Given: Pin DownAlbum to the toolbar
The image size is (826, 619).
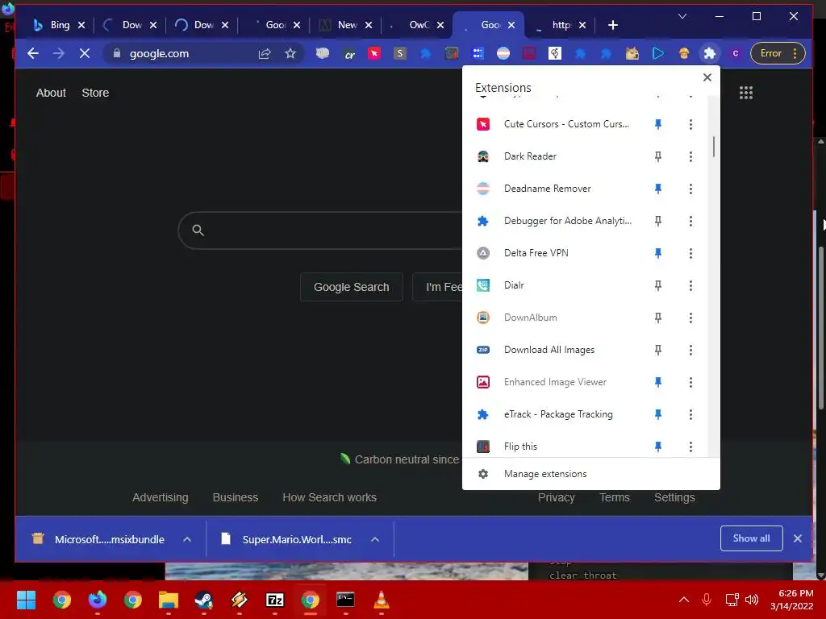Looking at the screenshot, I should (x=658, y=318).
